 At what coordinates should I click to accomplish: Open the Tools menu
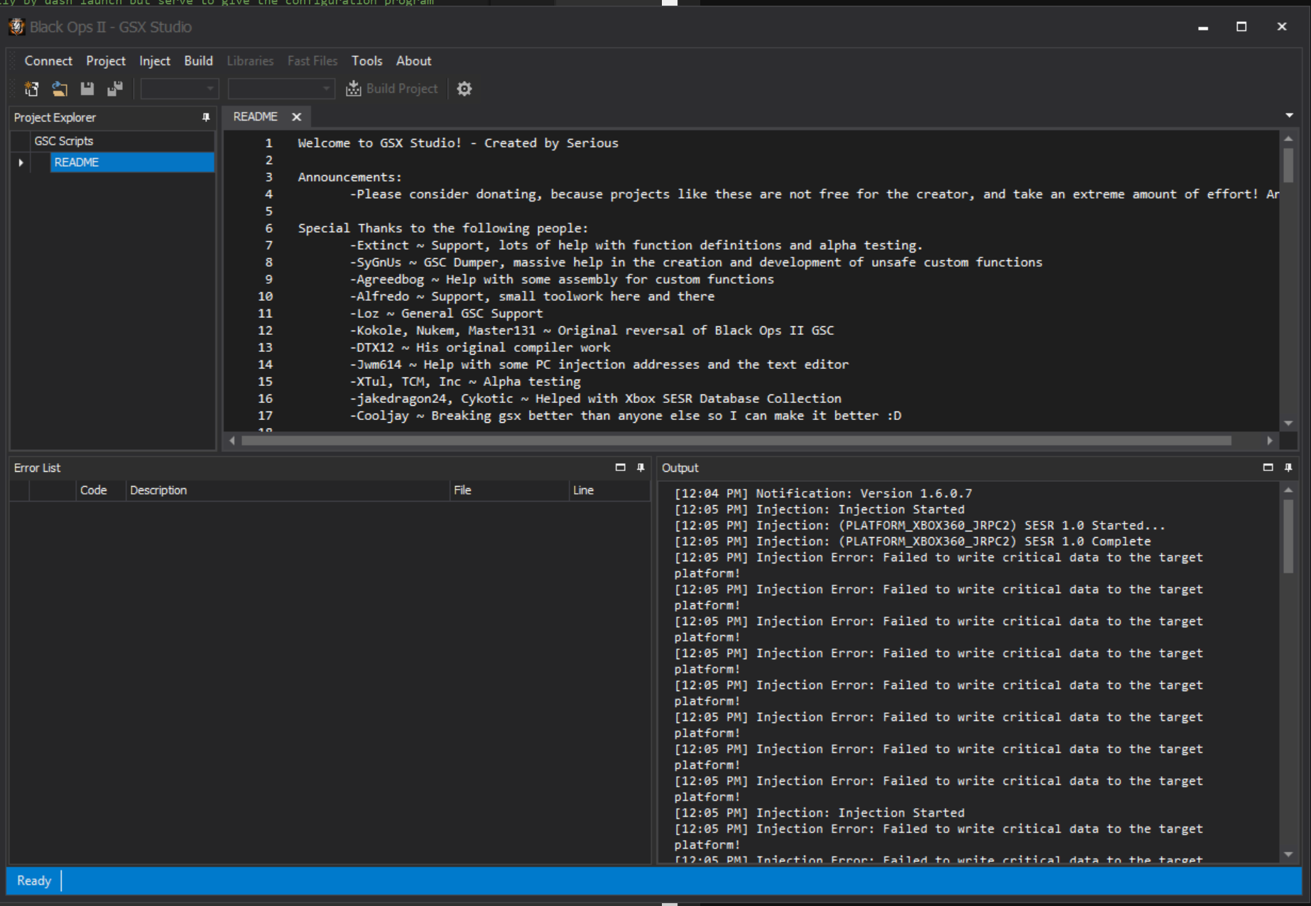point(366,61)
